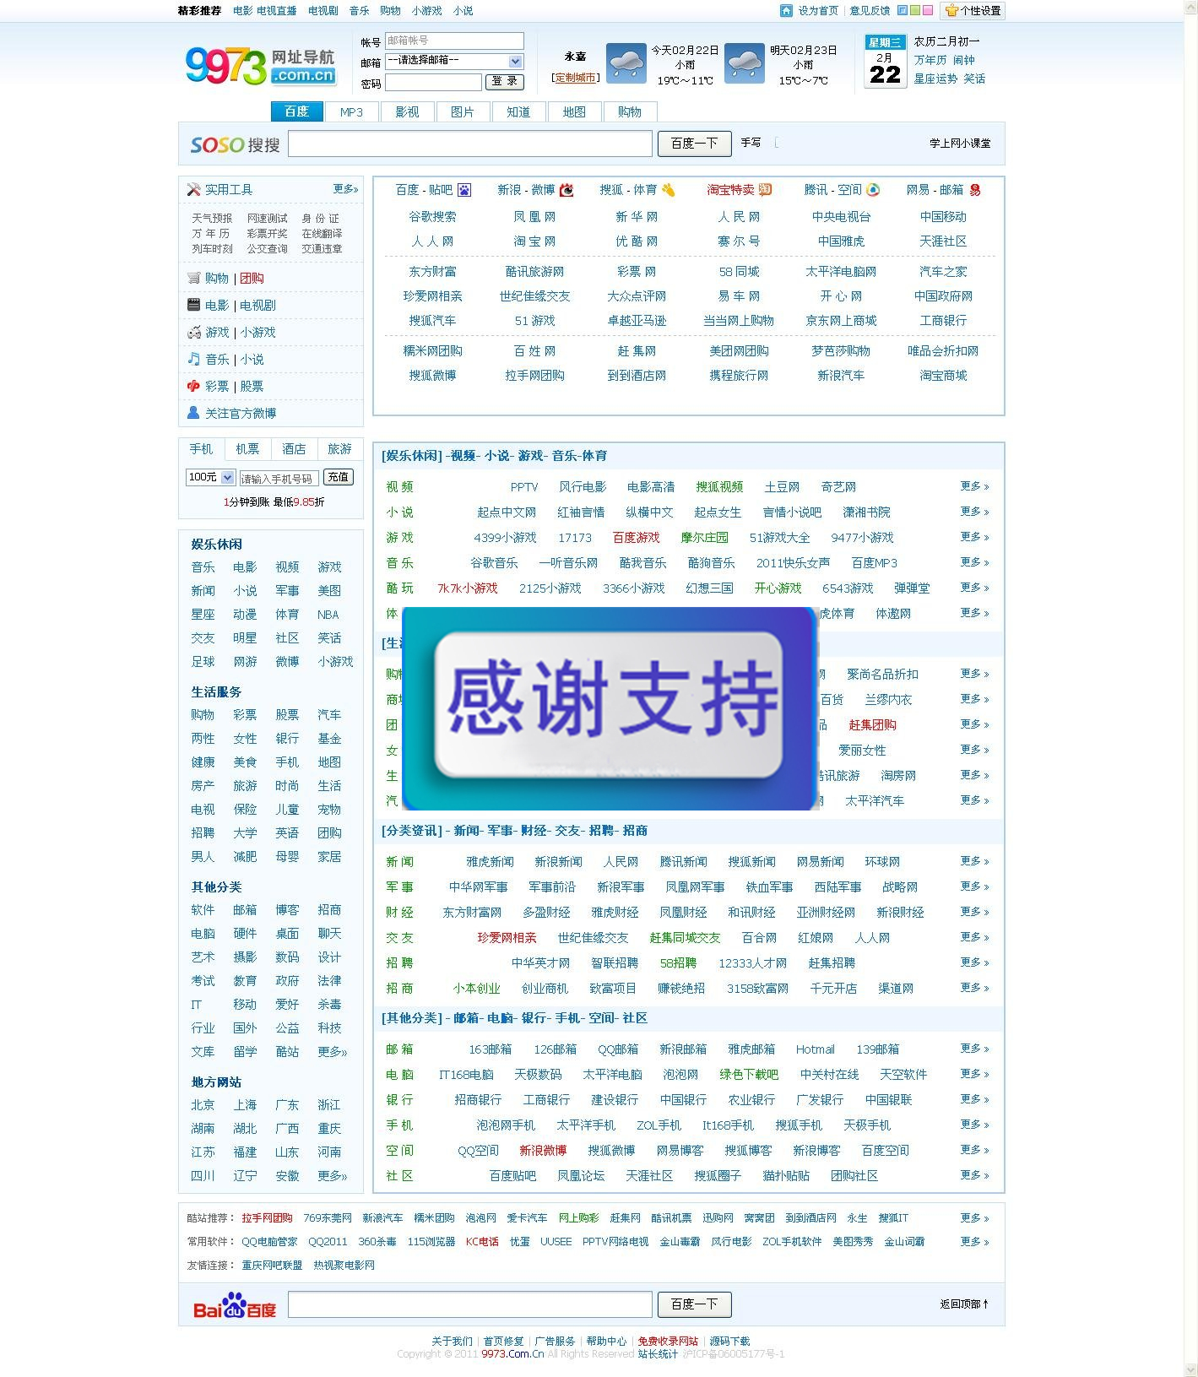The width and height of the screenshot is (1198, 1377).
Task: Open the 学上网小课堂 link
Action: click(x=960, y=144)
